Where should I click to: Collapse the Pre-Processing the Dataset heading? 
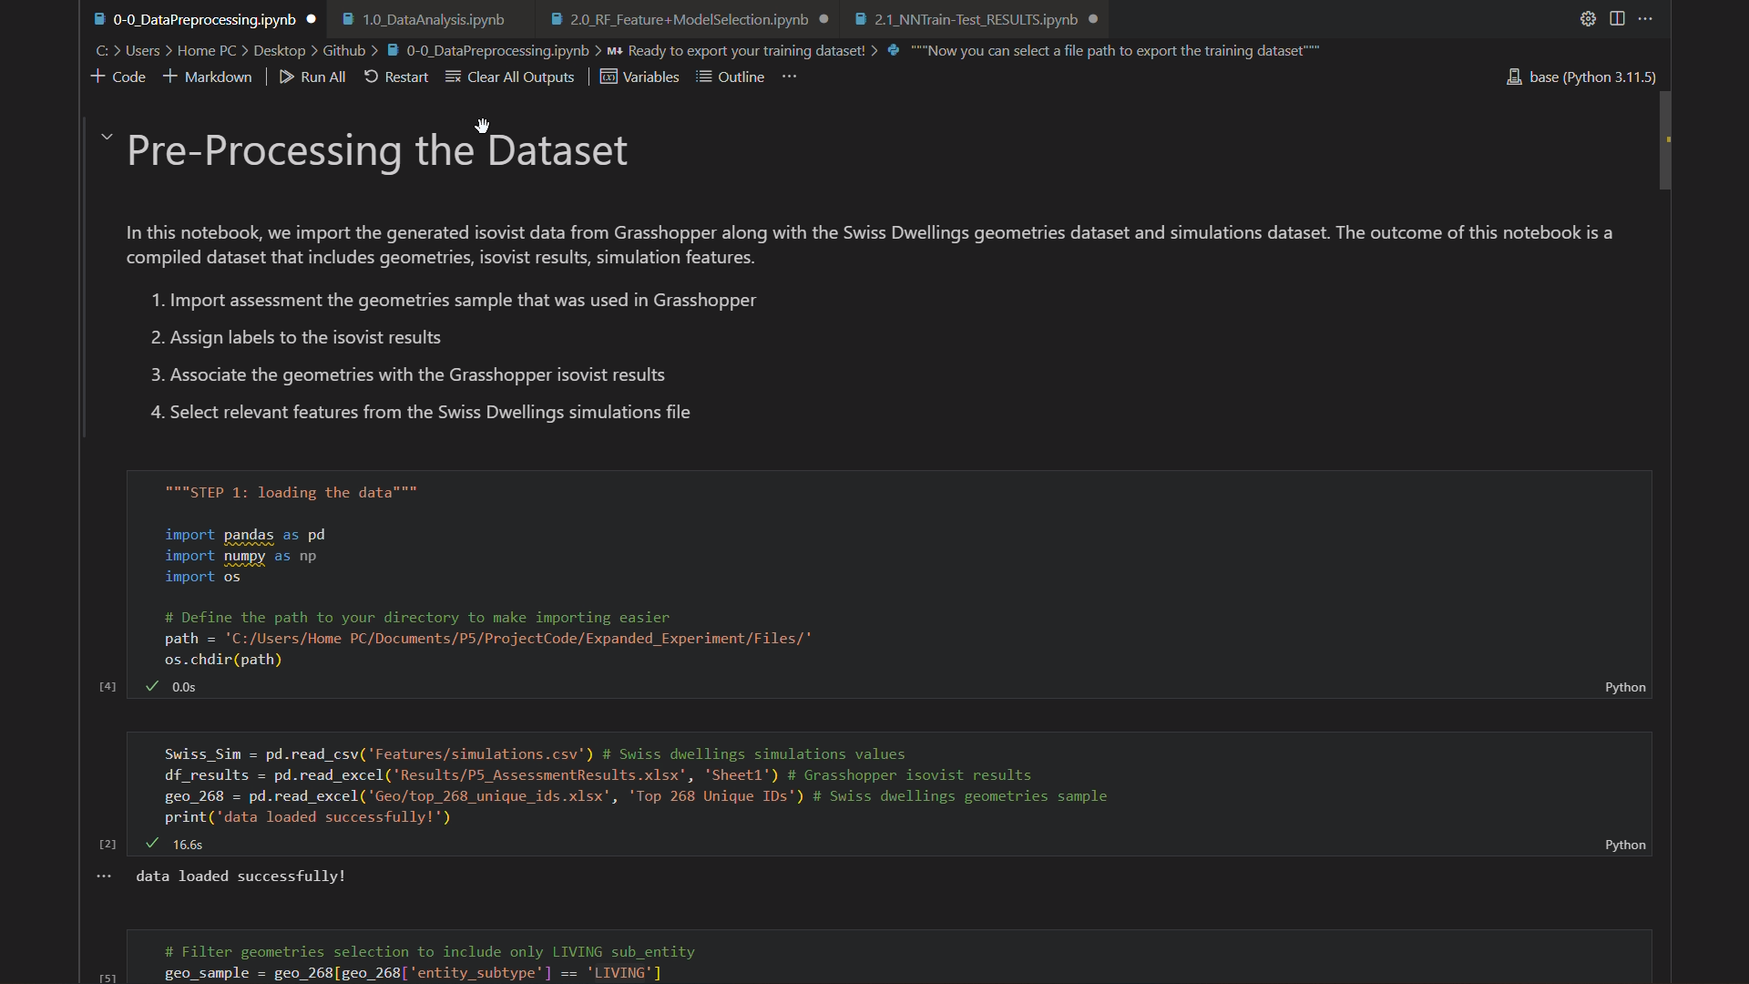pyautogui.click(x=107, y=137)
